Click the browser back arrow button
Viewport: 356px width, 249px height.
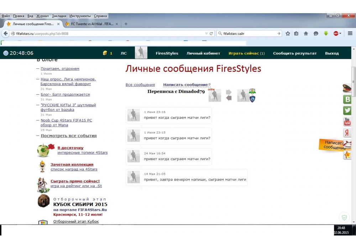(5, 33)
